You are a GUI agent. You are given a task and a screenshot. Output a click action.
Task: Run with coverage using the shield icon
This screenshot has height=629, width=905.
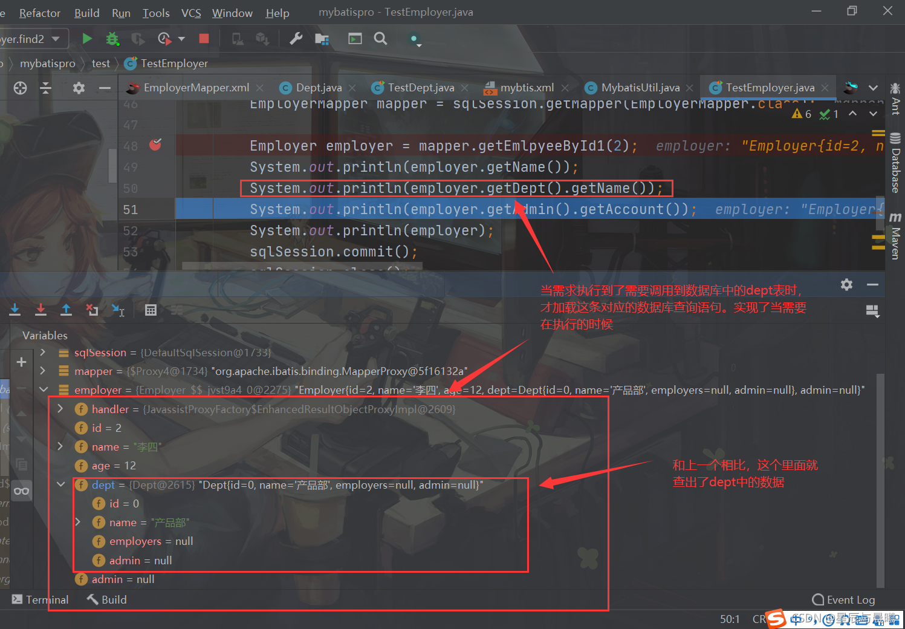coord(138,39)
